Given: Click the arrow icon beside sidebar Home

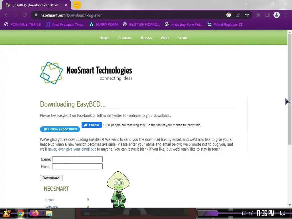Looking at the screenshot, I should pyautogui.click(x=88, y=200).
